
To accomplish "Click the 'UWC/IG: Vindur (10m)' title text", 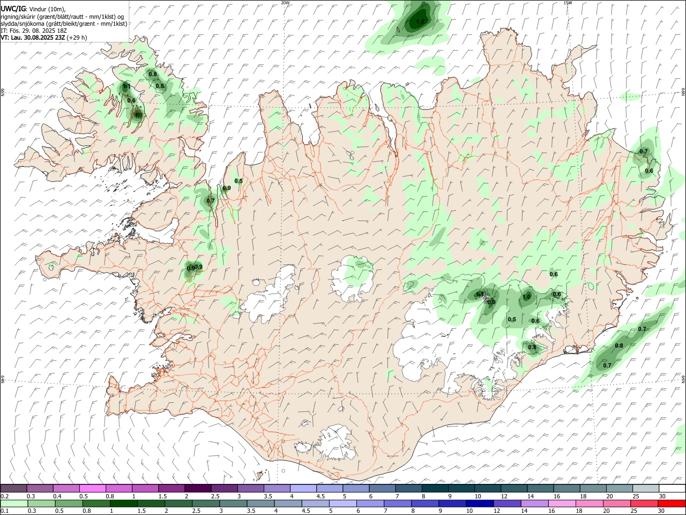I will [x=33, y=9].
